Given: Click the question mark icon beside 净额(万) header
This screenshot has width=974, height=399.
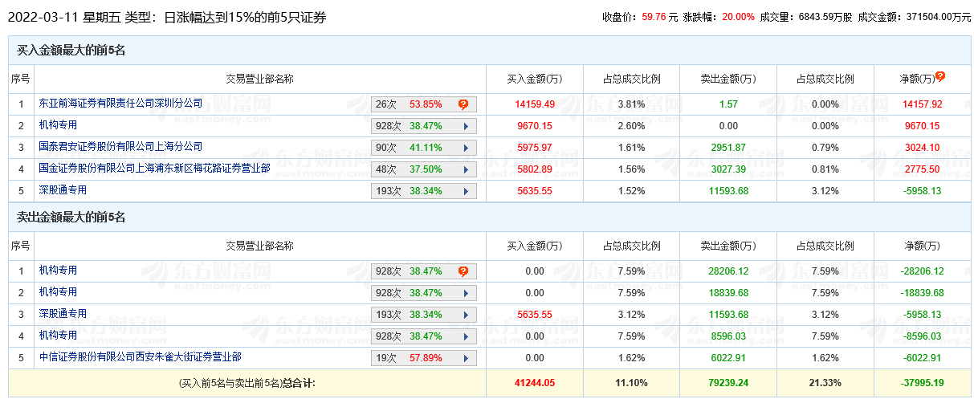Looking at the screenshot, I should (940, 76).
